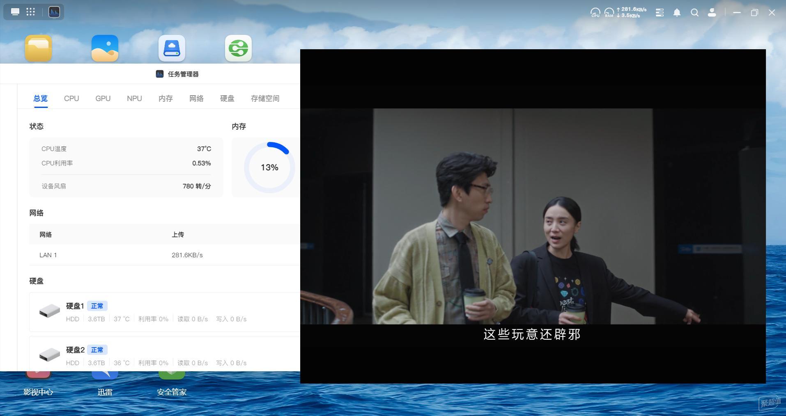Open notifications bell icon

point(677,13)
